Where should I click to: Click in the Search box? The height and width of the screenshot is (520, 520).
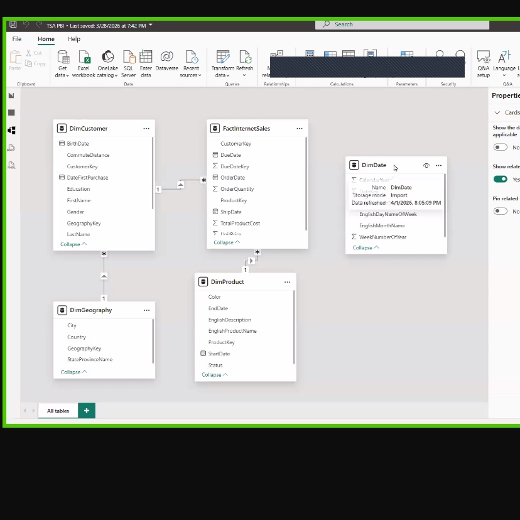pos(402,24)
